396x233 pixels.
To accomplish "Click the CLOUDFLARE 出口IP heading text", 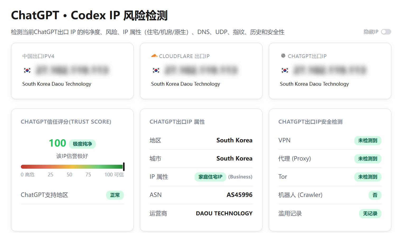I will coord(184,56).
